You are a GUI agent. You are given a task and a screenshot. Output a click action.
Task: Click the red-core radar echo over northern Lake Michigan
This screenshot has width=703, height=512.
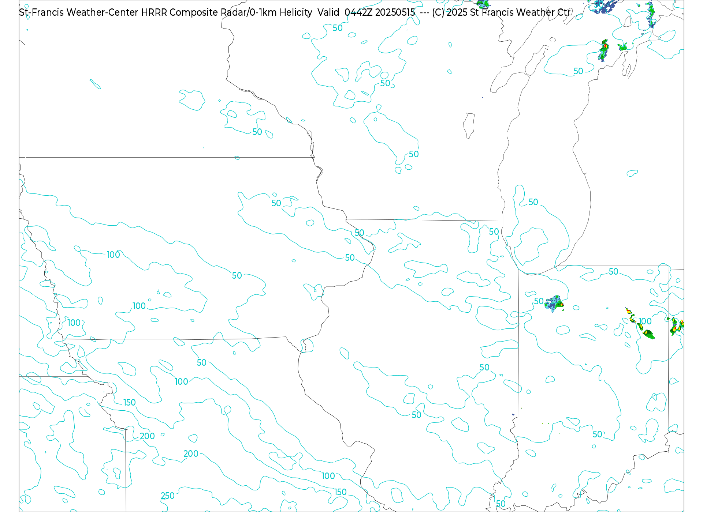[x=603, y=50]
